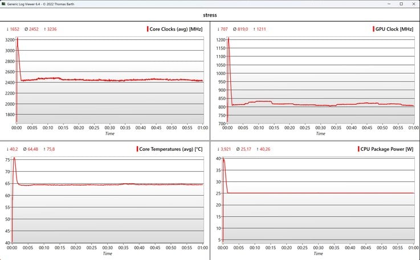The width and height of the screenshot is (420, 260).
Task: Click the 00:30 tick on Core Clocks chart
Action: (109, 128)
